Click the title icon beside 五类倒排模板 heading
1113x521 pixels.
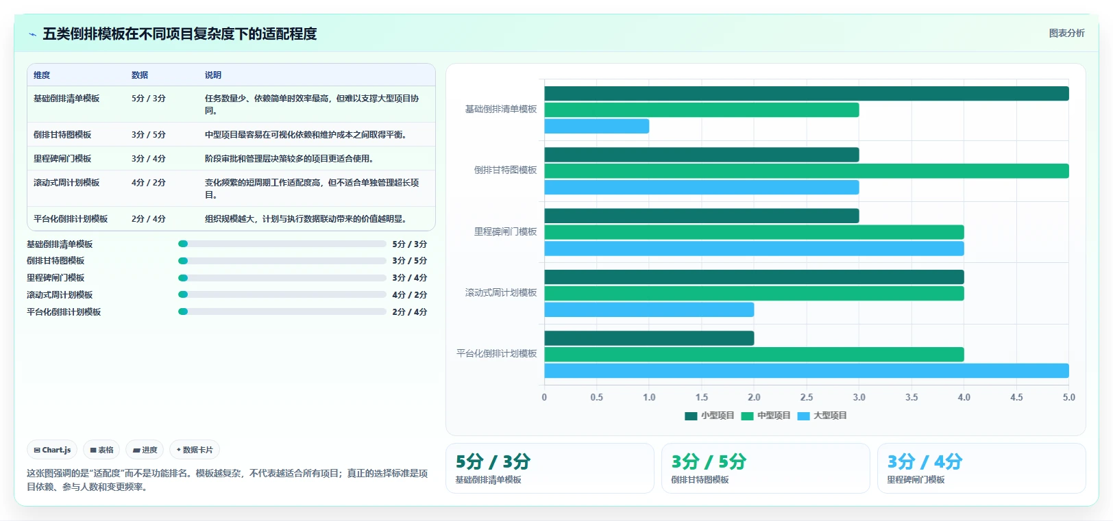click(32, 34)
